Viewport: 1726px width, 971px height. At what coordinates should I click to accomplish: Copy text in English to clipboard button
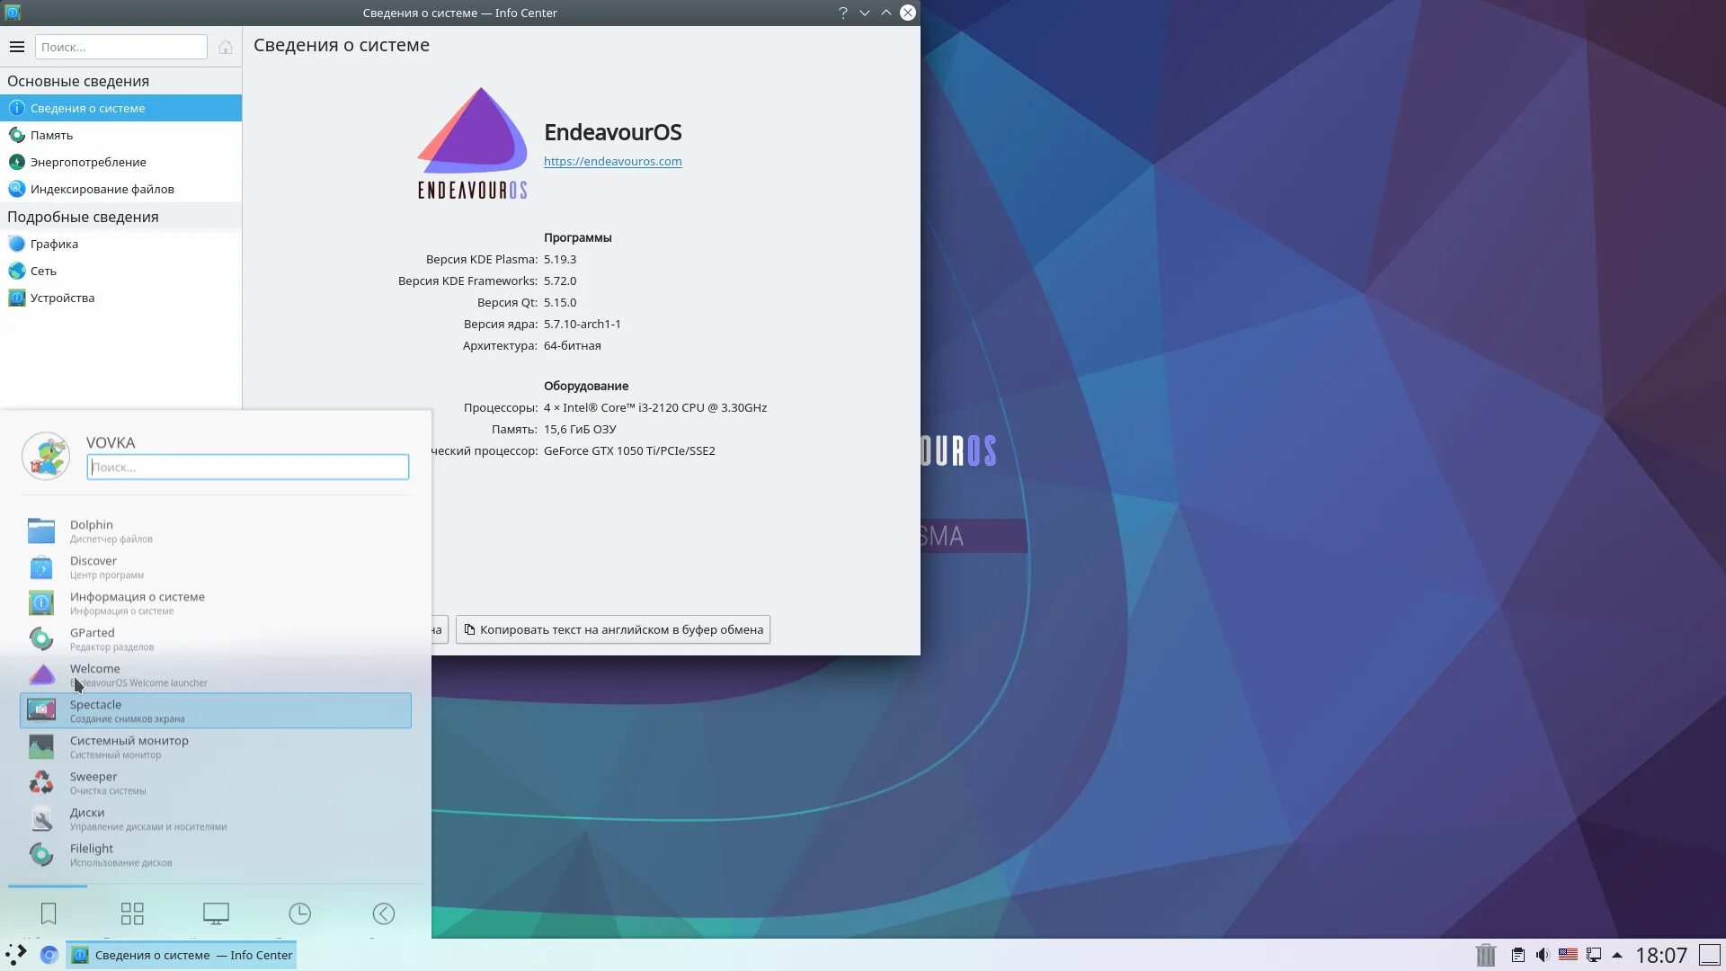[613, 629]
